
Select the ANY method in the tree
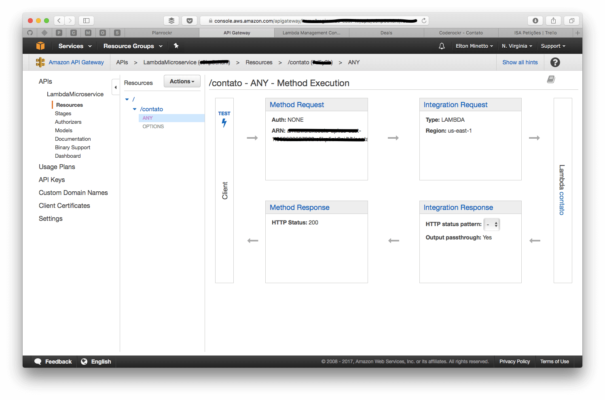[147, 118]
